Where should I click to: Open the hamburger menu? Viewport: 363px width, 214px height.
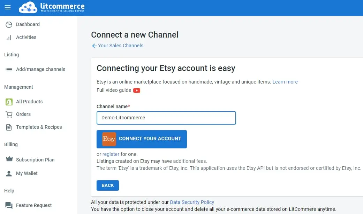click(x=7, y=7)
